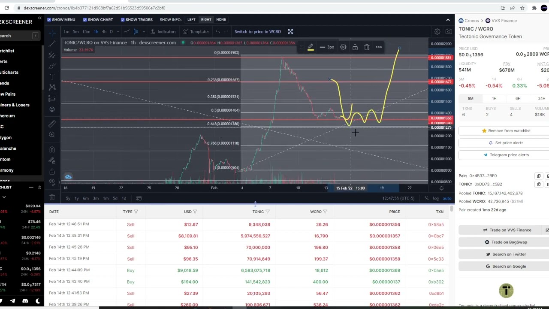The image size is (549, 309).
Task: Select the crosshair cursor tool
Action: (x=52, y=33)
